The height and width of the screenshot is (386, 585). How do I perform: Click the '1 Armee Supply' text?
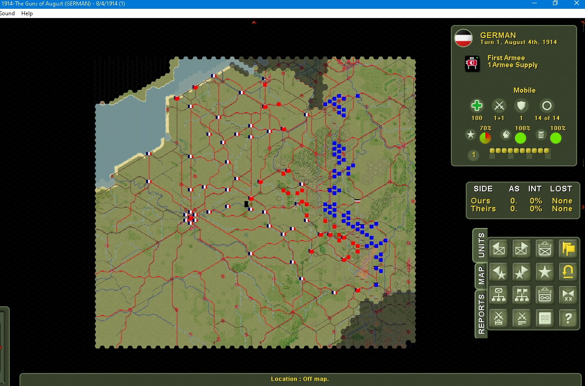tap(513, 65)
